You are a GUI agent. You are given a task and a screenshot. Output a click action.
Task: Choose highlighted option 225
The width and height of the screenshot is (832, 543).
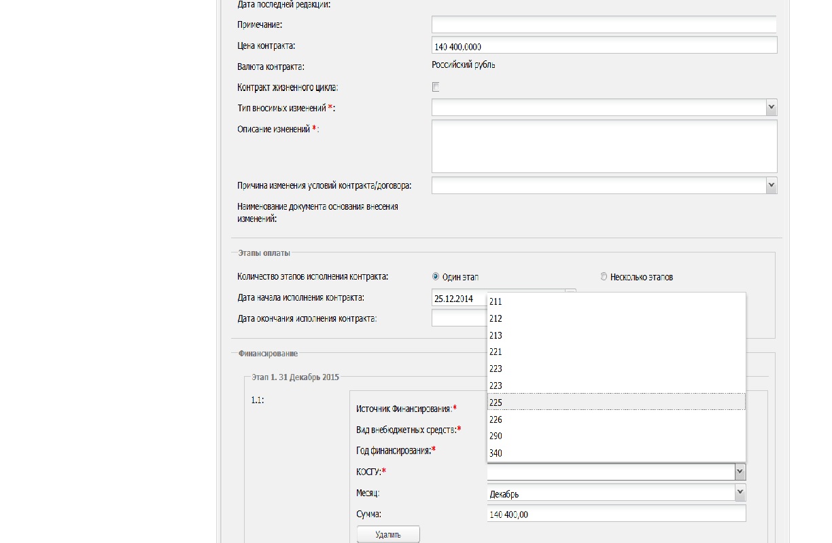click(x=616, y=402)
